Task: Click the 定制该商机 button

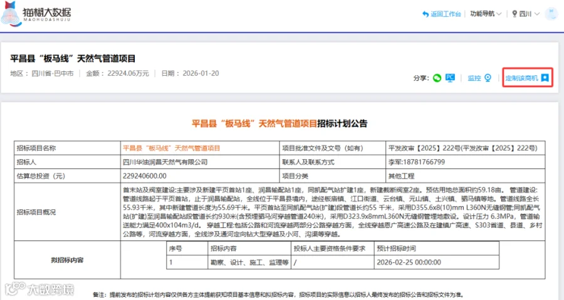Action: click(527, 78)
